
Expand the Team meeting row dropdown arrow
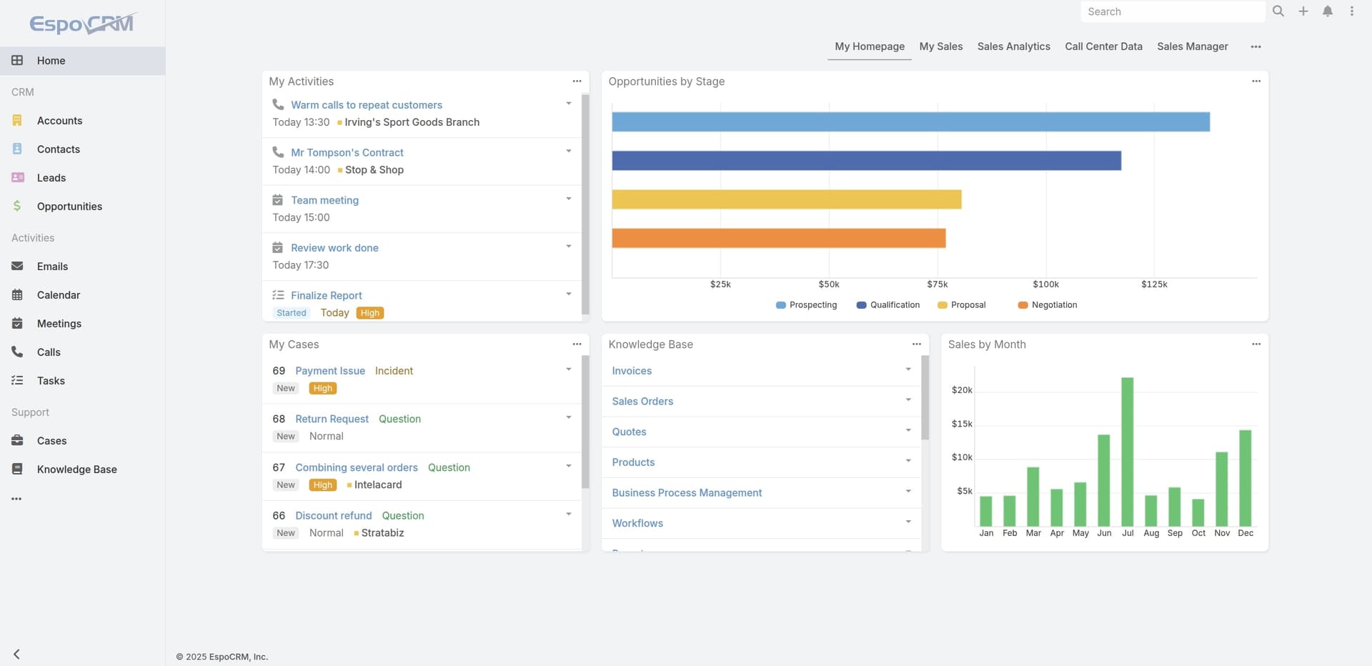[x=569, y=199]
